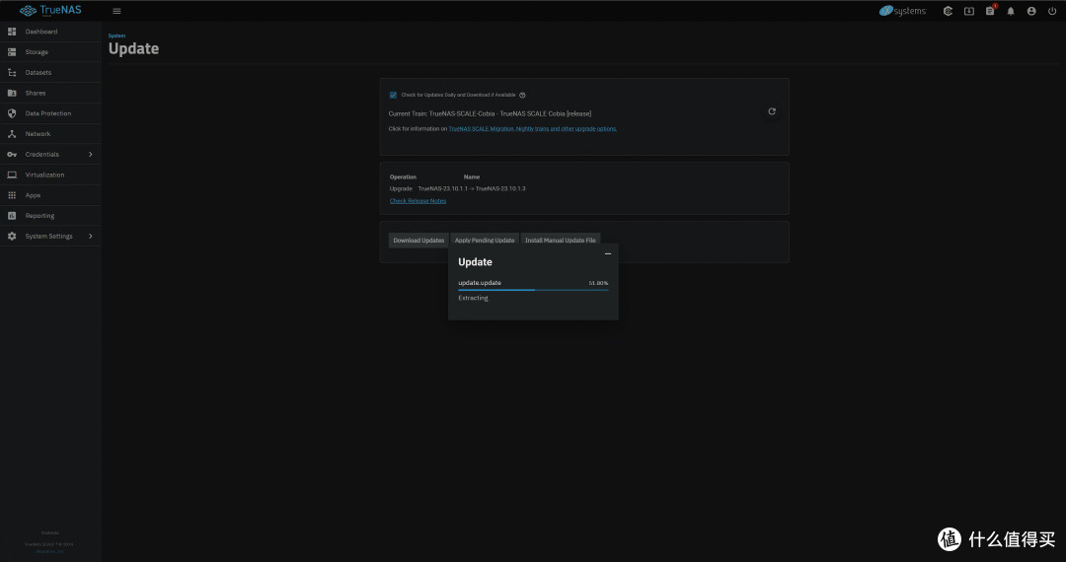This screenshot has width=1066, height=562.
Task: Click the Apply Pending Update button
Action: [485, 241]
